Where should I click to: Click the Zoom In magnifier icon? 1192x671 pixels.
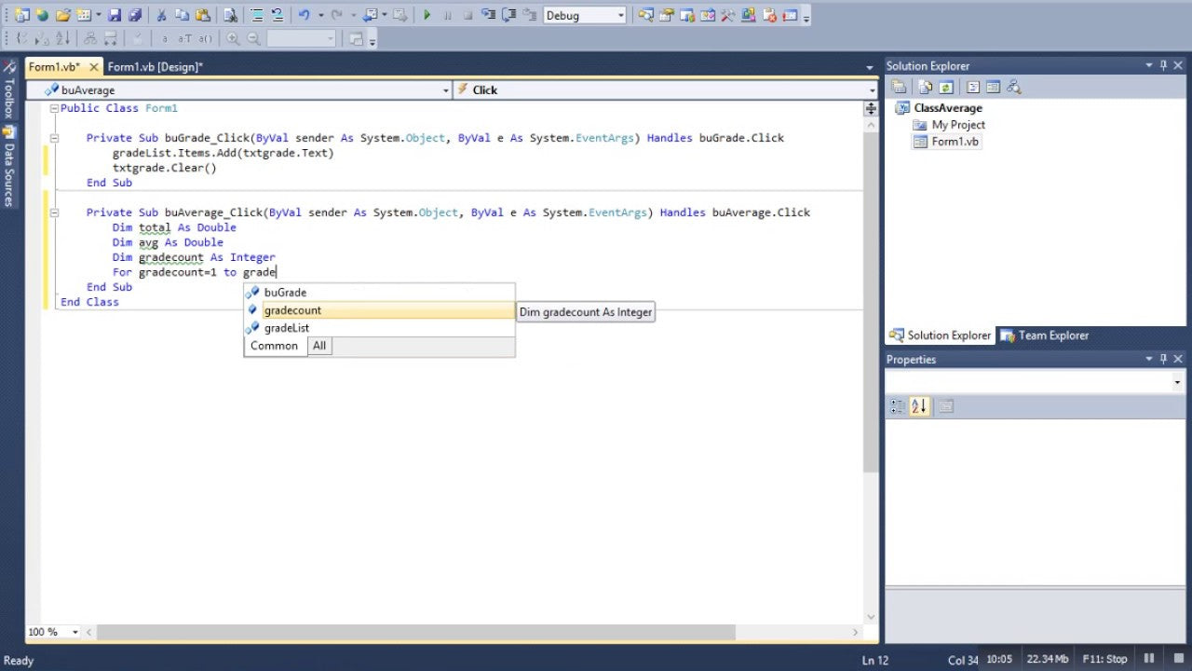(233, 38)
